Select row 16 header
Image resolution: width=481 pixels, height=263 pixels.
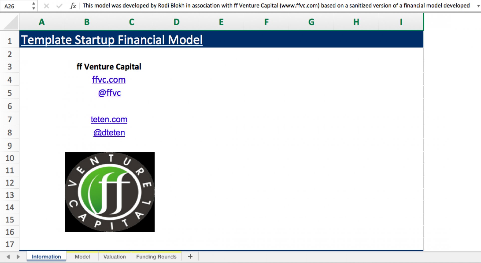tap(10, 232)
